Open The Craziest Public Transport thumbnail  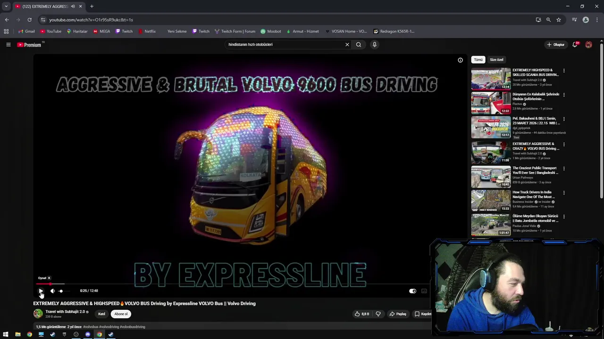[x=491, y=177]
